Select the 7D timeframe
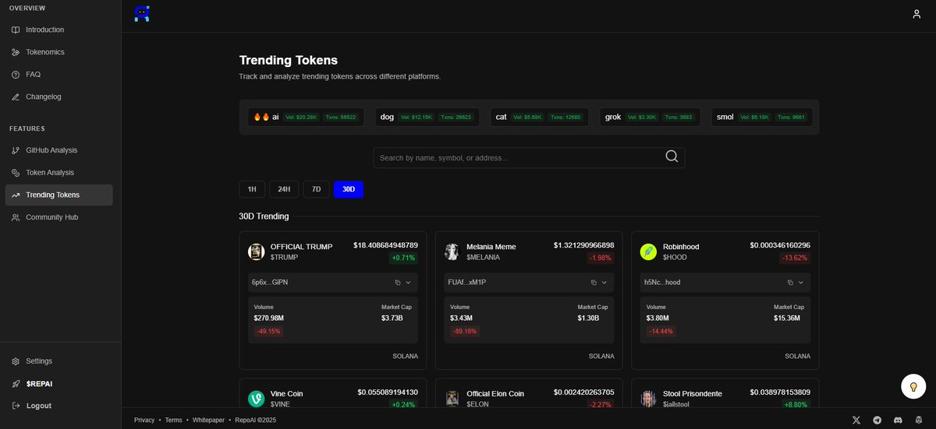Image resolution: width=936 pixels, height=429 pixels. (x=316, y=189)
